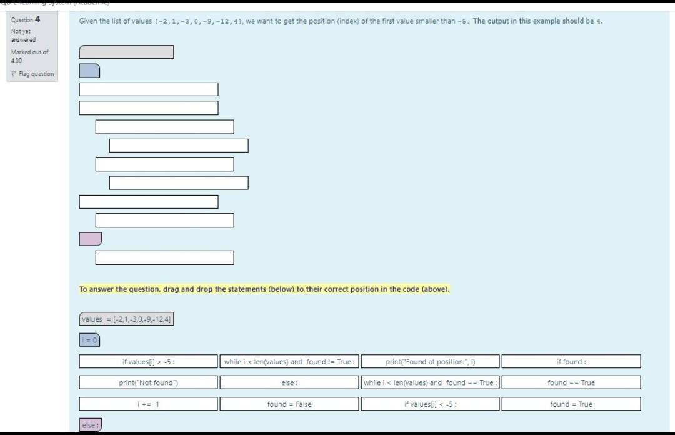Select the "if values[i] < -5 :" statement
This screenshot has height=435, width=675.
(x=430, y=404)
